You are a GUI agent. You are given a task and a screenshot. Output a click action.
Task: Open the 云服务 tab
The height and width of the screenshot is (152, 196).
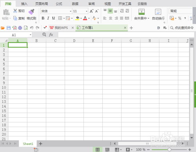tap(142, 4)
